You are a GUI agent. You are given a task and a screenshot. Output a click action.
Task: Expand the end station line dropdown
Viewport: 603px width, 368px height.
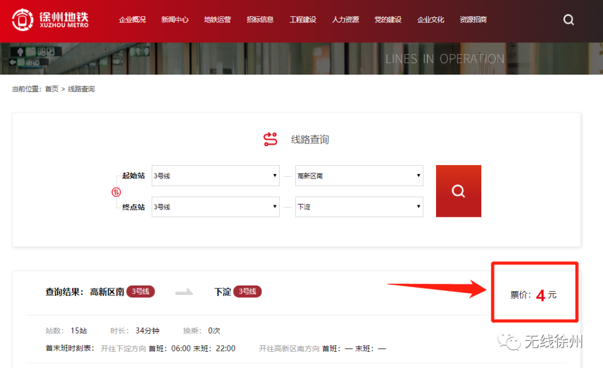[216, 207]
